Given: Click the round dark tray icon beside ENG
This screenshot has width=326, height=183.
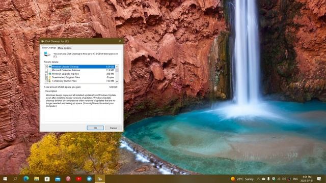Looking at the screenshot, I should tap(289, 179).
